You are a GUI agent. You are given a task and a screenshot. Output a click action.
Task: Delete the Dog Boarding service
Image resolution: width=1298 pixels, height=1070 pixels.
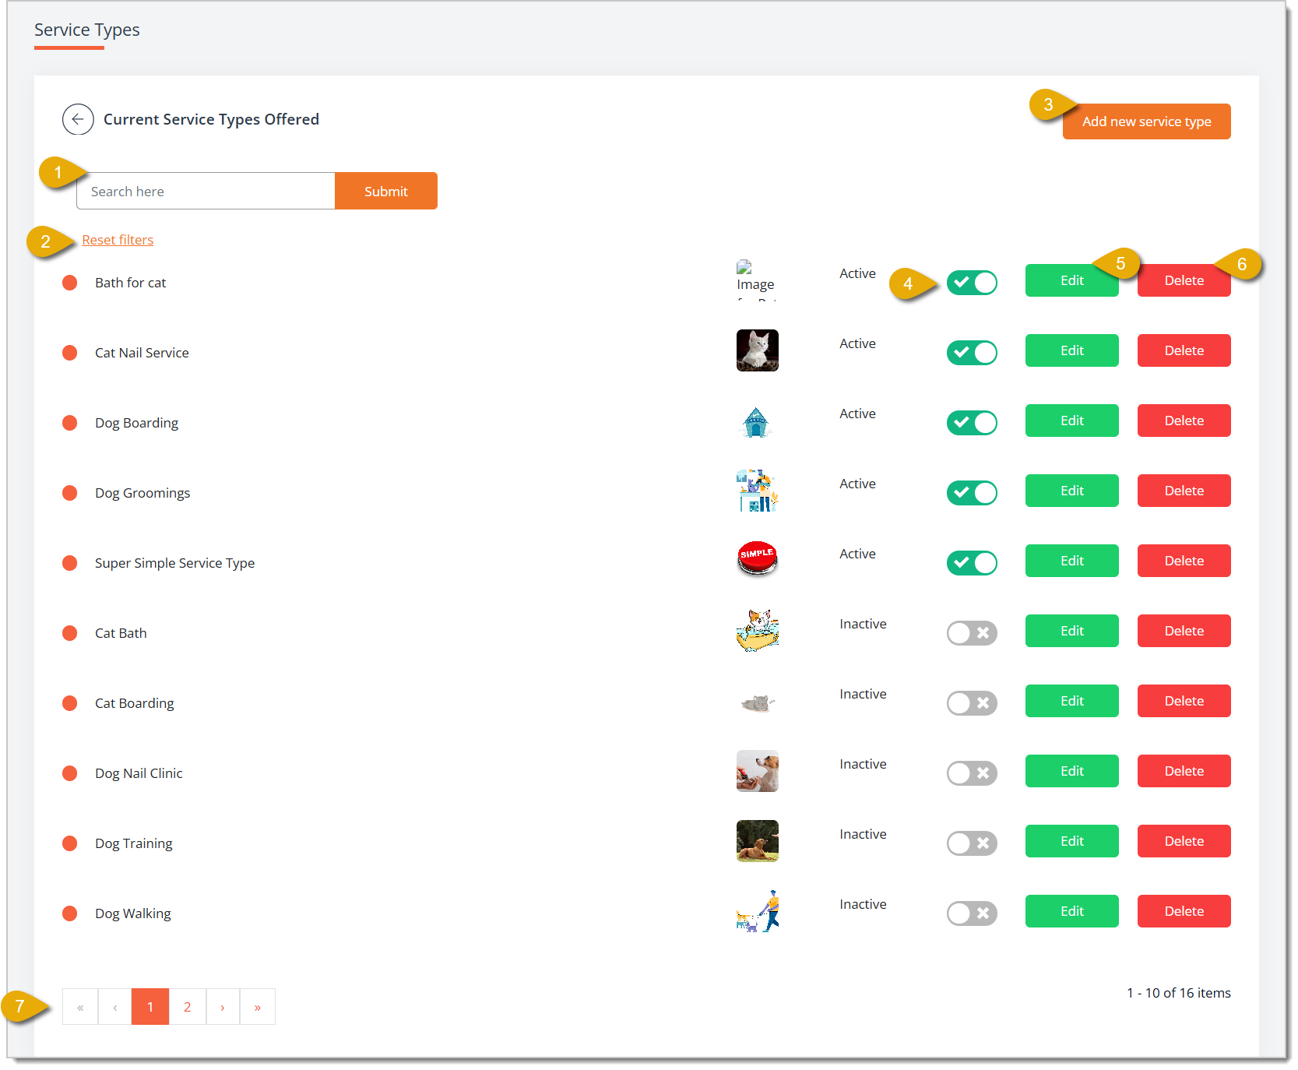[x=1184, y=421]
